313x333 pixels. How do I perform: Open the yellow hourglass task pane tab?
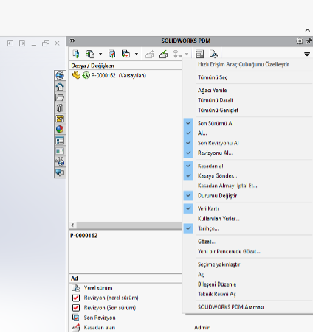point(60,119)
